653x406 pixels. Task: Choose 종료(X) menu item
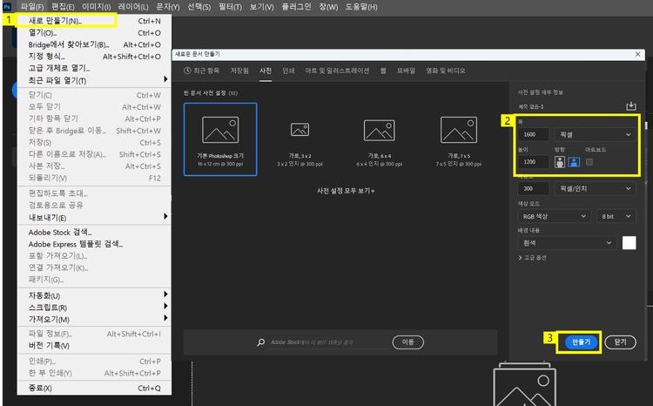coord(94,388)
